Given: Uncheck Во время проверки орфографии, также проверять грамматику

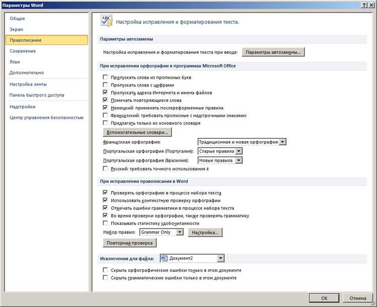Looking at the screenshot, I should tap(106, 216).
